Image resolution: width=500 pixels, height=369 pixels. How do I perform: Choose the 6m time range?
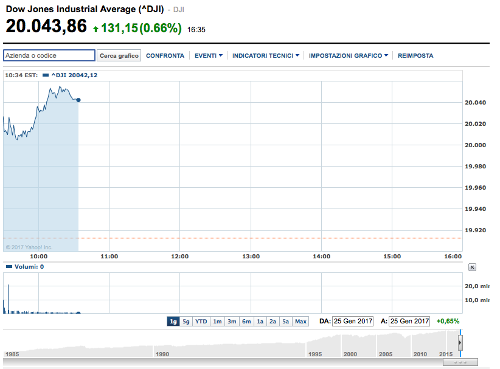coord(246,321)
